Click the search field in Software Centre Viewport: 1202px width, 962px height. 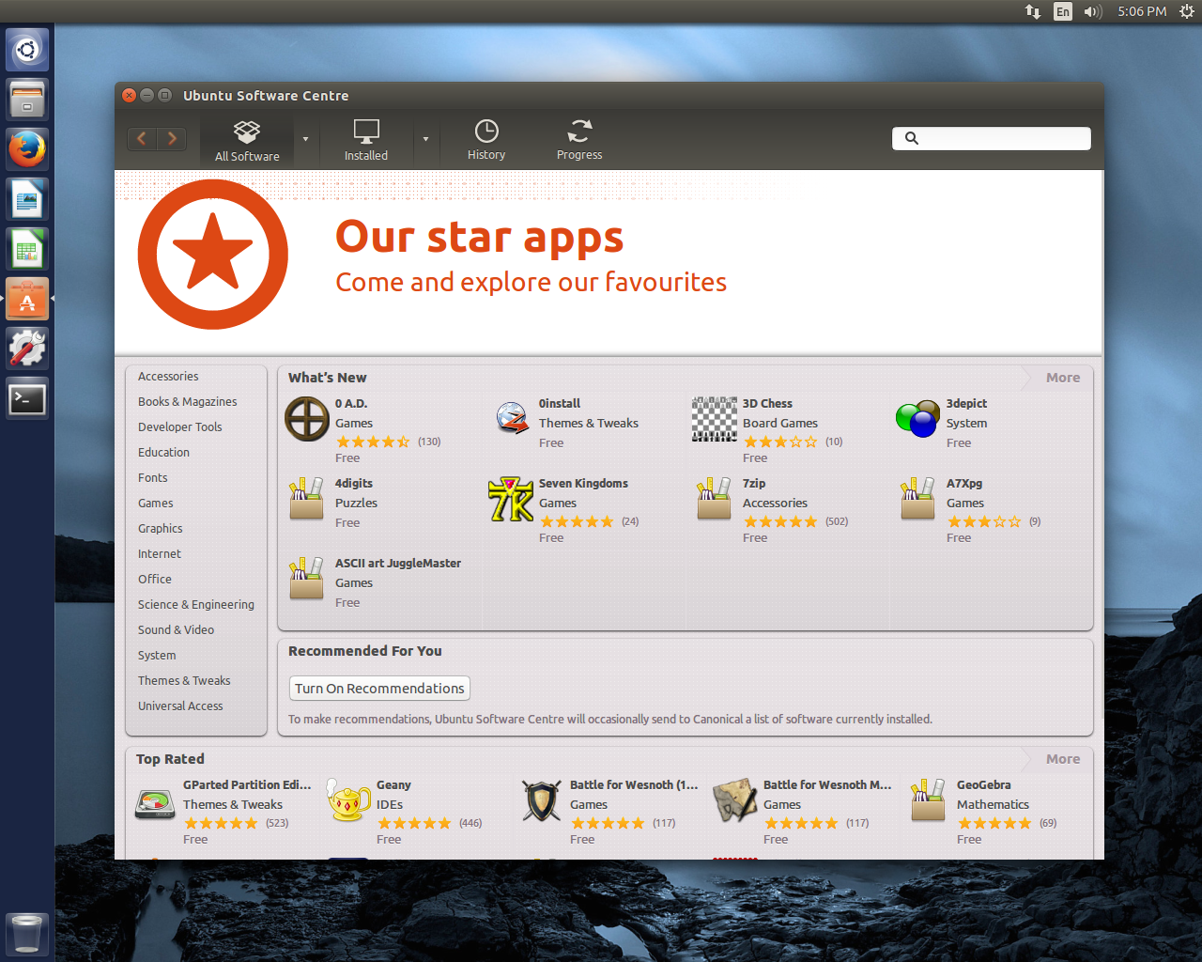[992, 138]
